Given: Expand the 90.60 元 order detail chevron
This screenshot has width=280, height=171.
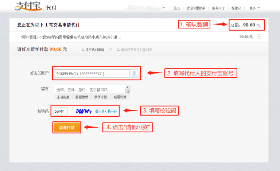Looking at the screenshot, I should [259, 36].
